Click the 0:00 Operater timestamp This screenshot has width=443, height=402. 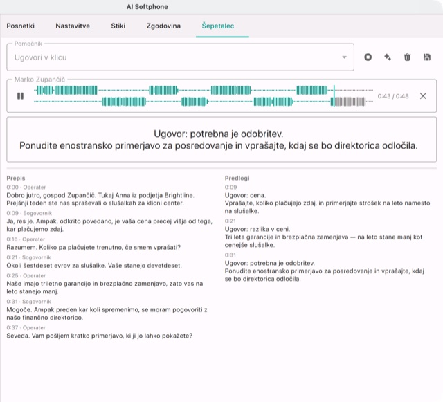[26, 188]
